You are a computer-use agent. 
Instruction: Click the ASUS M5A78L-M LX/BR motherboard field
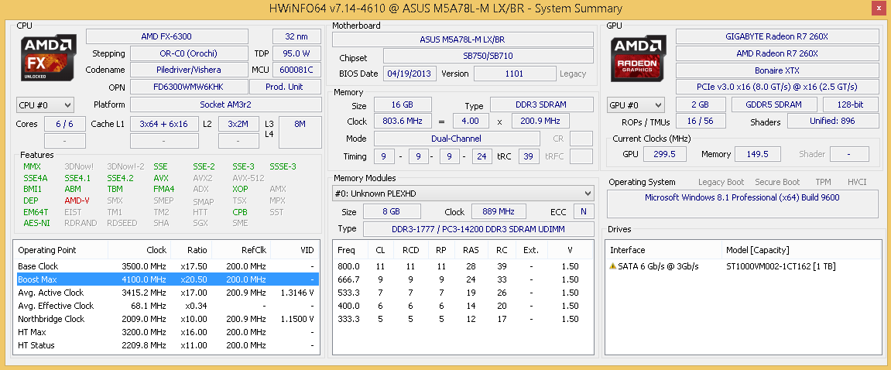[x=462, y=39]
